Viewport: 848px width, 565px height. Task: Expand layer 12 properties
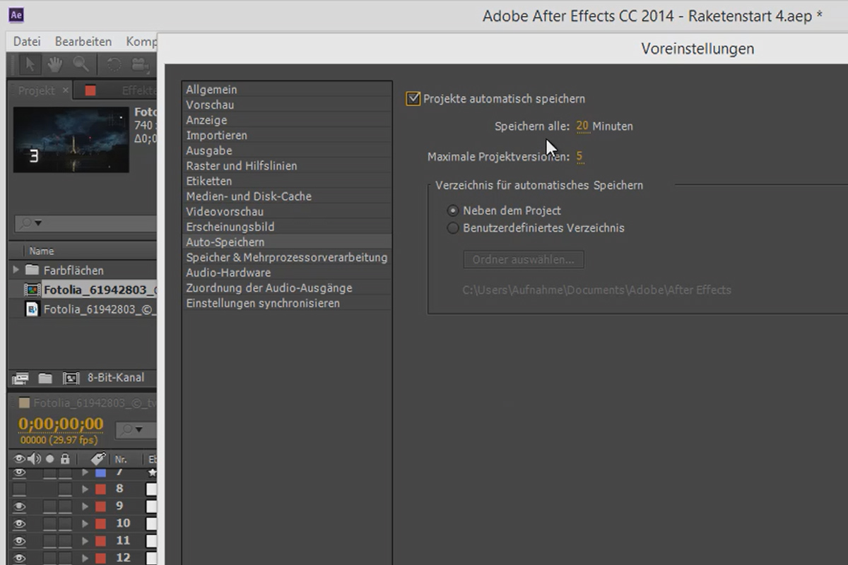coord(86,558)
